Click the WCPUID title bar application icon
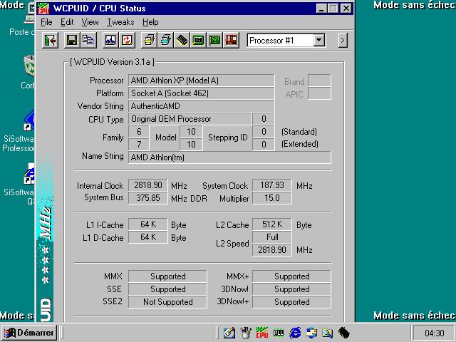This screenshot has width=456, height=342. tap(43, 8)
